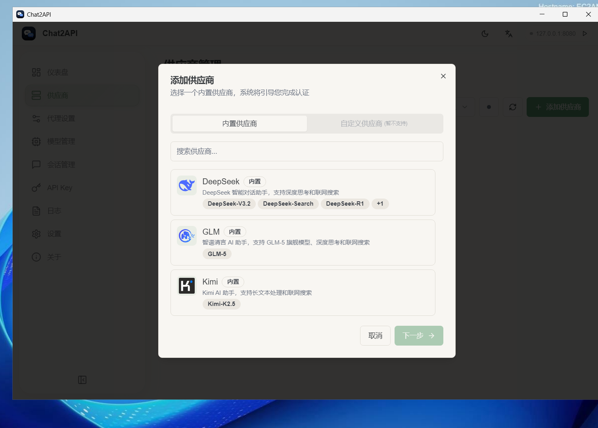
Task: Open 仪表盘 dashboard in sidebar
Action: point(82,73)
